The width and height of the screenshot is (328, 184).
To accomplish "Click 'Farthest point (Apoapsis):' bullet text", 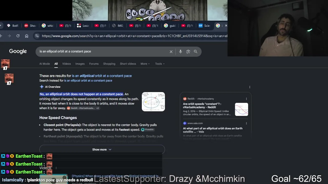I will tap(63, 136).
